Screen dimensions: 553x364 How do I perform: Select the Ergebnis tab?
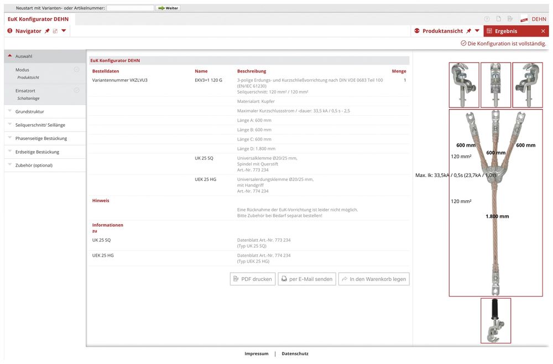coord(505,31)
